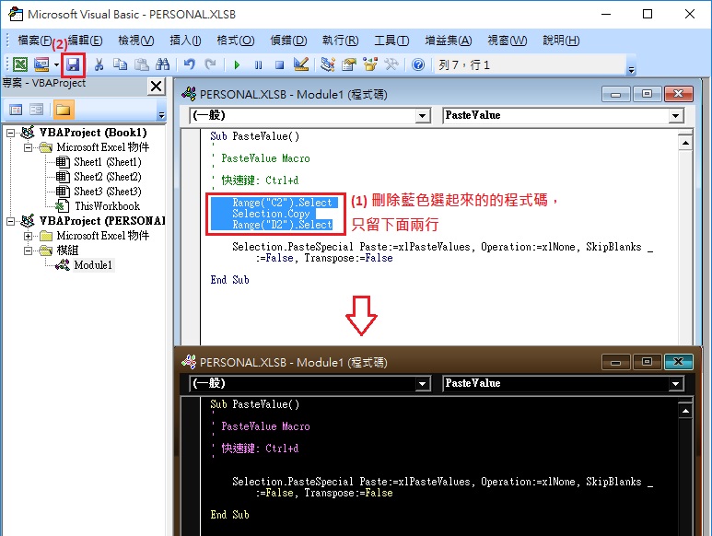The height and width of the screenshot is (536, 712).
Task: Collapse Book1's Microsoft Excel 物件 folder
Action: [28, 147]
